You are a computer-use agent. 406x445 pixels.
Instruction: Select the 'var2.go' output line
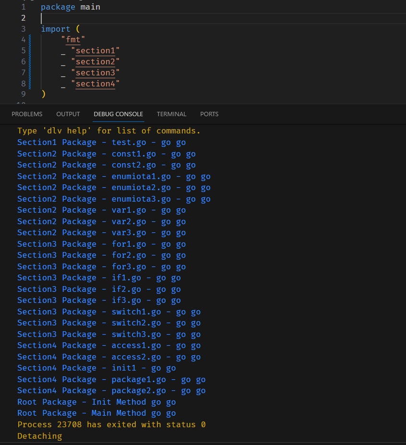pyautogui.click(x=102, y=221)
